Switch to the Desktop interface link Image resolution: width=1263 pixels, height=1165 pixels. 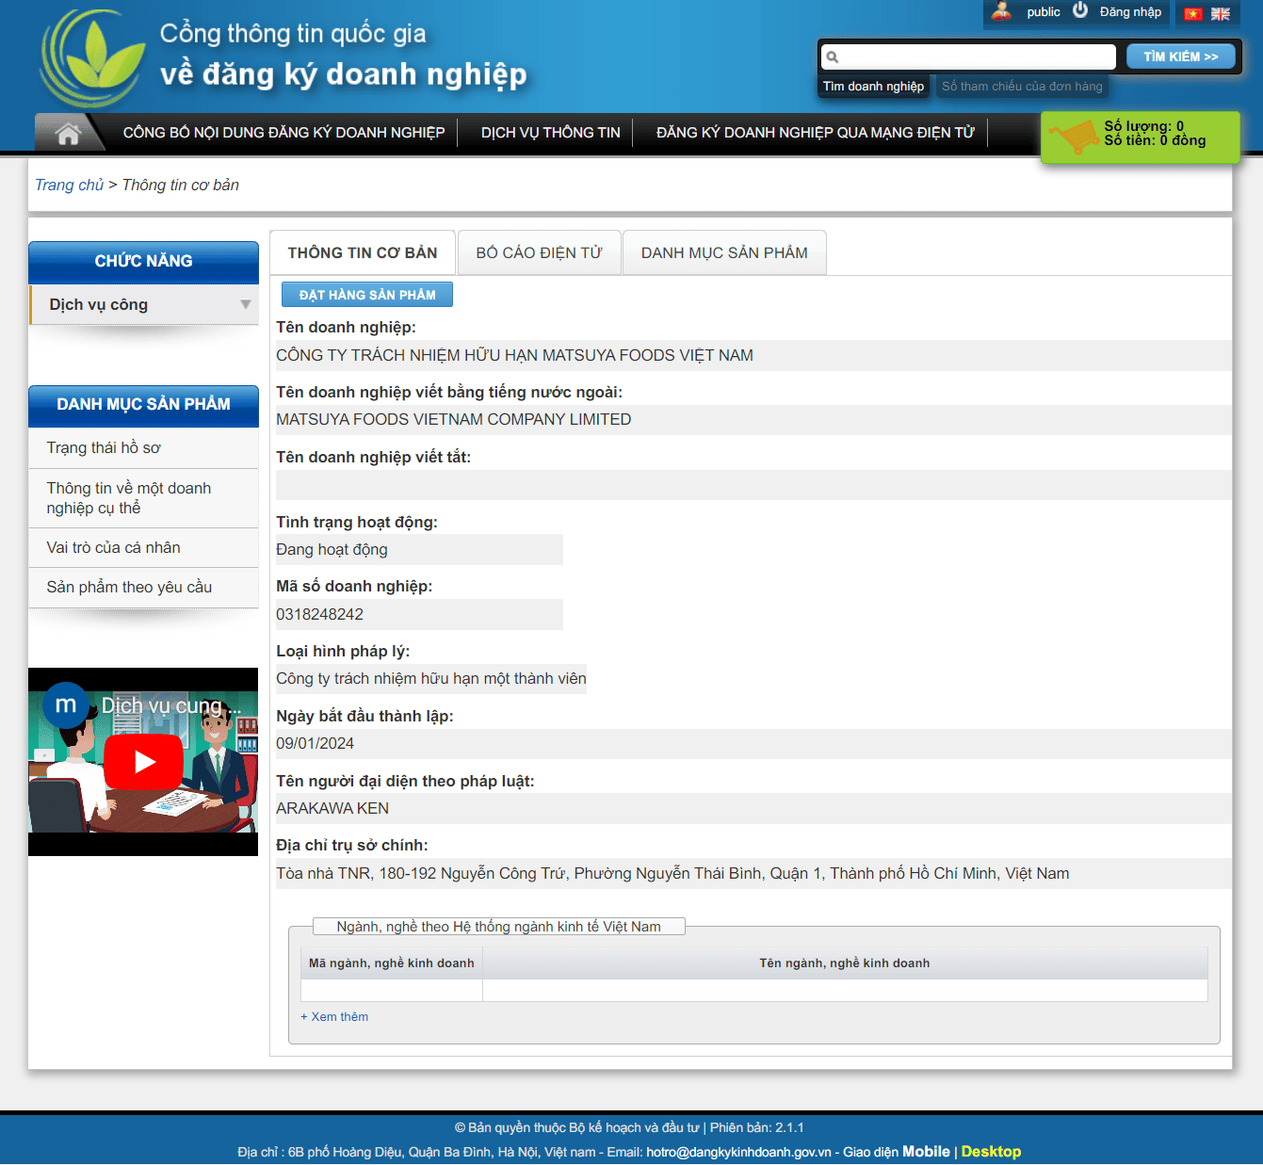(991, 1152)
